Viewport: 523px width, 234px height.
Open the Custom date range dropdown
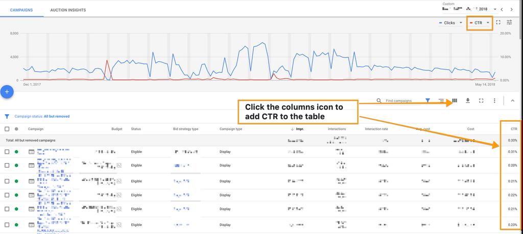click(469, 9)
